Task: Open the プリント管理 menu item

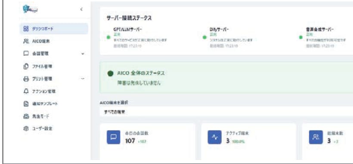Action: click(x=54, y=79)
